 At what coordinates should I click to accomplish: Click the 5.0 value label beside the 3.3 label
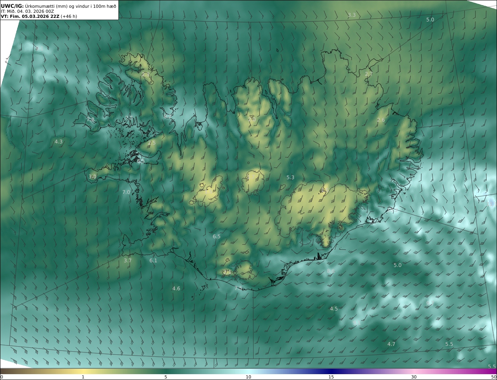point(430,20)
